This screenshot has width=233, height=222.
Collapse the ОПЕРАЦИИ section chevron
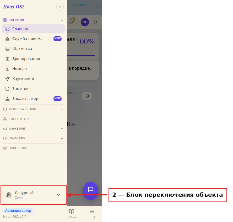tap(62, 20)
